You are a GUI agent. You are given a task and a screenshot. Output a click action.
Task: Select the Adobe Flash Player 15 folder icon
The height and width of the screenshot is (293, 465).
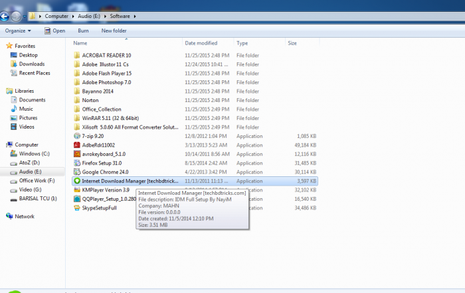pos(77,73)
